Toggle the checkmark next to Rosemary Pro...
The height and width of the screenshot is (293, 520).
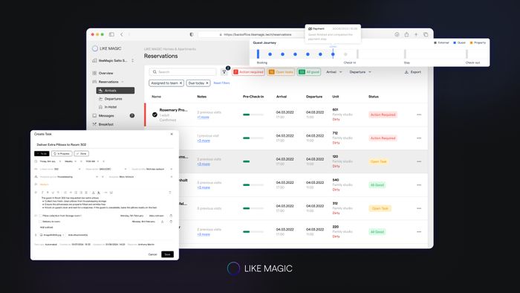click(x=155, y=115)
